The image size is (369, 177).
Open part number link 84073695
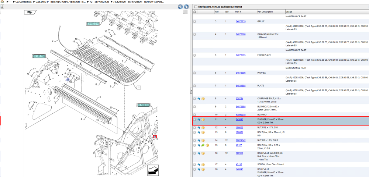point(241,55)
